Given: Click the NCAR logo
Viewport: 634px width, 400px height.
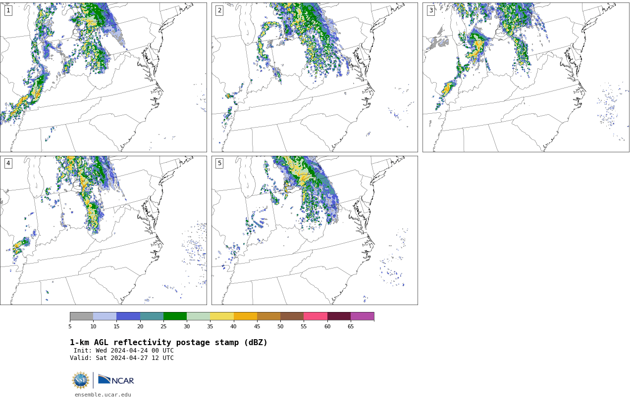Looking at the screenshot, I should 116,380.
